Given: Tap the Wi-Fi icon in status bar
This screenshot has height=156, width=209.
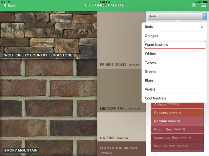Looking at the screenshot, I should pos(9,2).
